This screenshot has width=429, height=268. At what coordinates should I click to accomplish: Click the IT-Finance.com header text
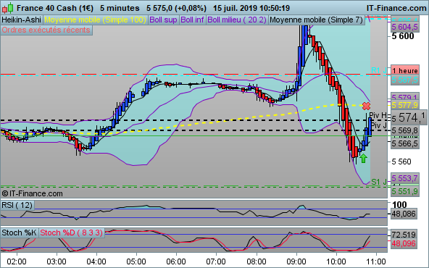396,8
